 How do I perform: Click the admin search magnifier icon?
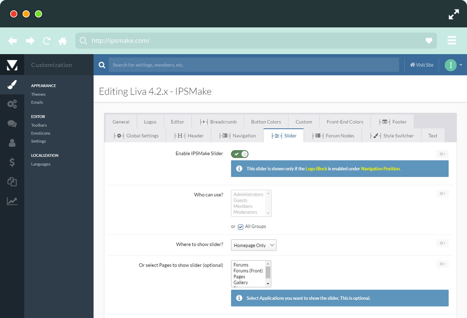102,65
